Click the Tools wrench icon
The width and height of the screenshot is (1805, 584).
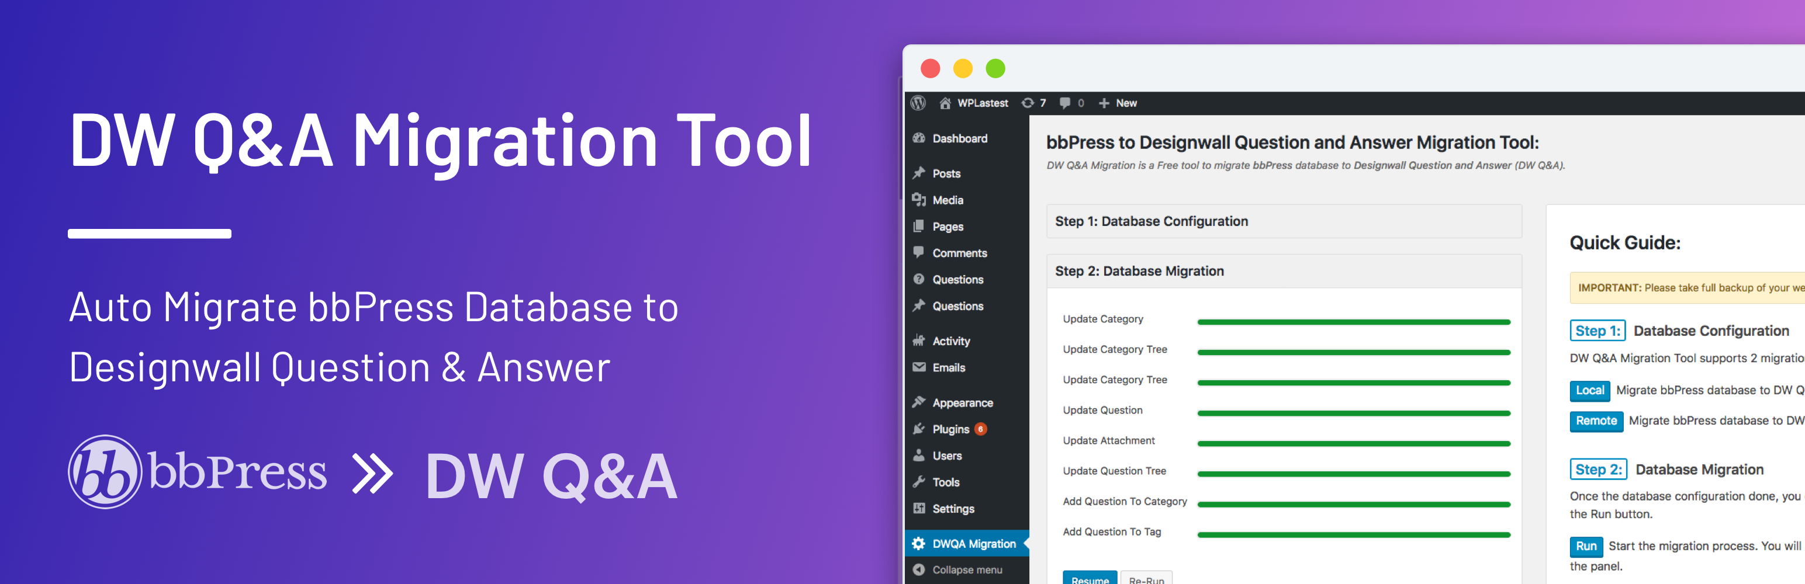click(919, 482)
